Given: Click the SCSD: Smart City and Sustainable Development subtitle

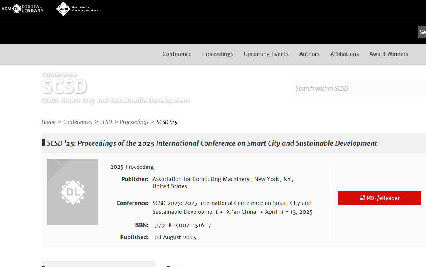Looking at the screenshot, I should click(x=115, y=100).
